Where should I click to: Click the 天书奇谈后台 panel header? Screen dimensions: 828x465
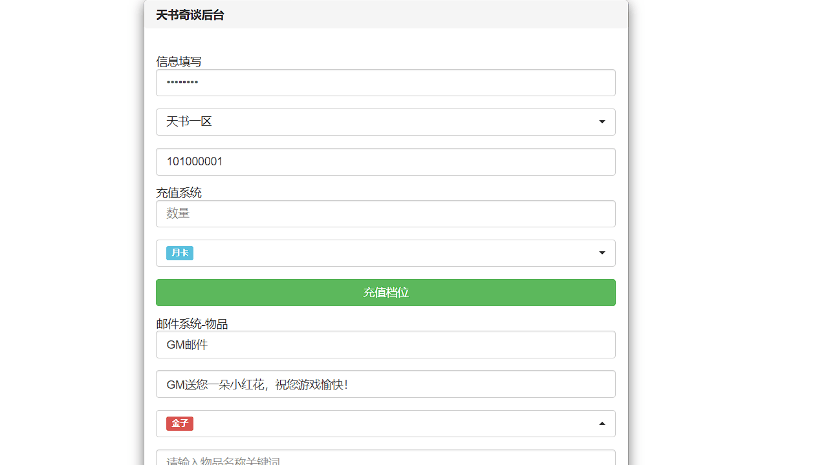pyautogui.click(x=190, y=15)
